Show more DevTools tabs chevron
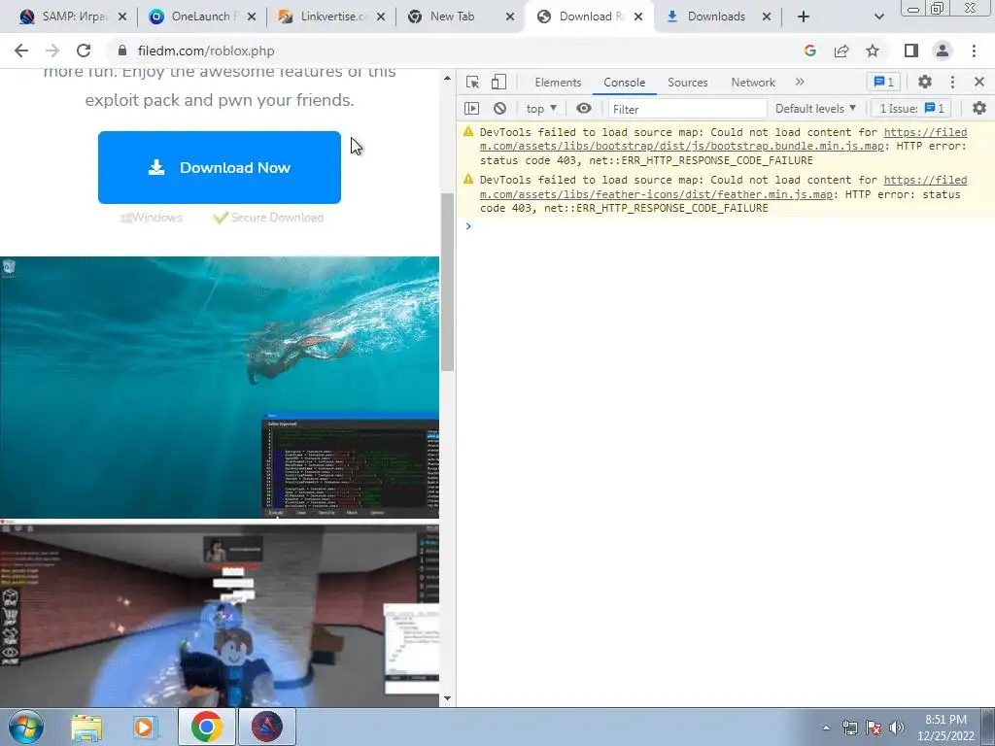The width and height of the screenshot is (995, 746). tap(800, 82)
